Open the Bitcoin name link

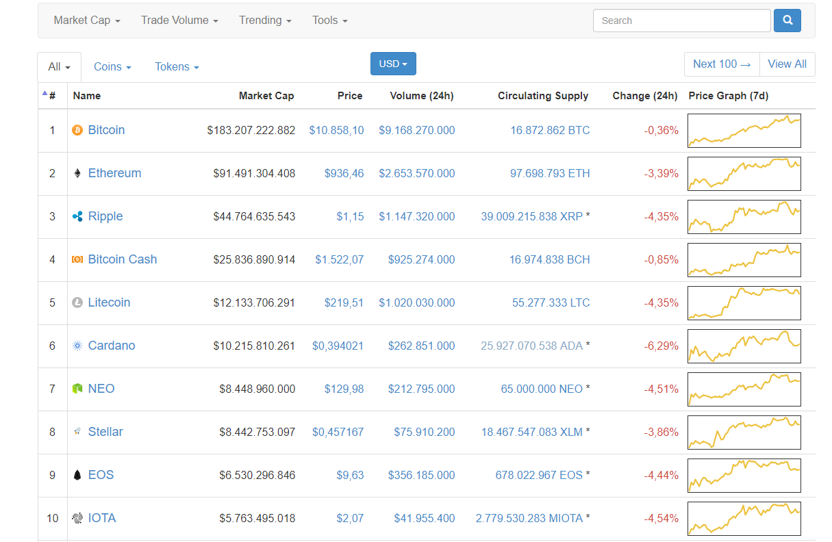point(106,130)
